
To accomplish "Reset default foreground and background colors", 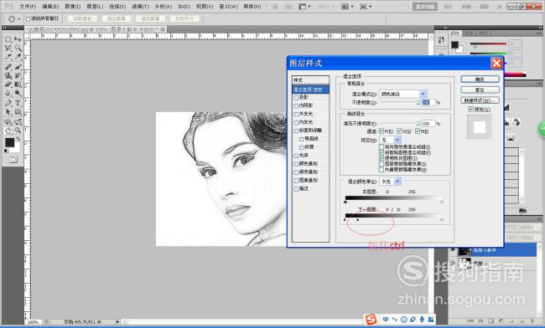I will (6, 151).
